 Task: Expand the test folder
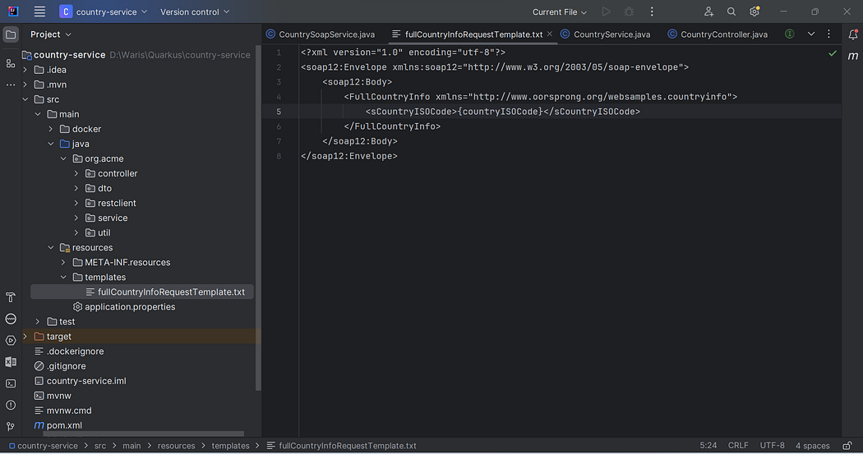click(x=38, y=322)
